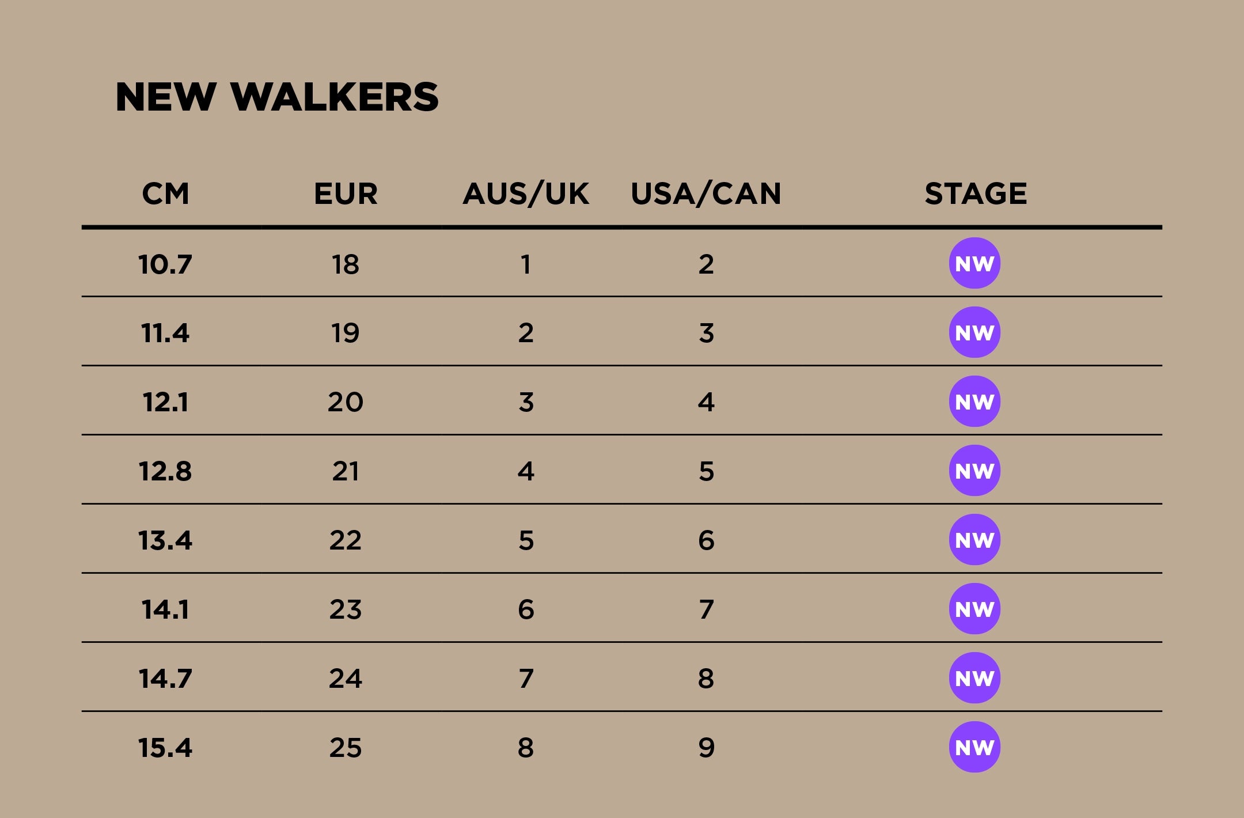Click EUR size 21 cell
The height and width of the screenshot is (818, 1244).
[x=346, y=471]
